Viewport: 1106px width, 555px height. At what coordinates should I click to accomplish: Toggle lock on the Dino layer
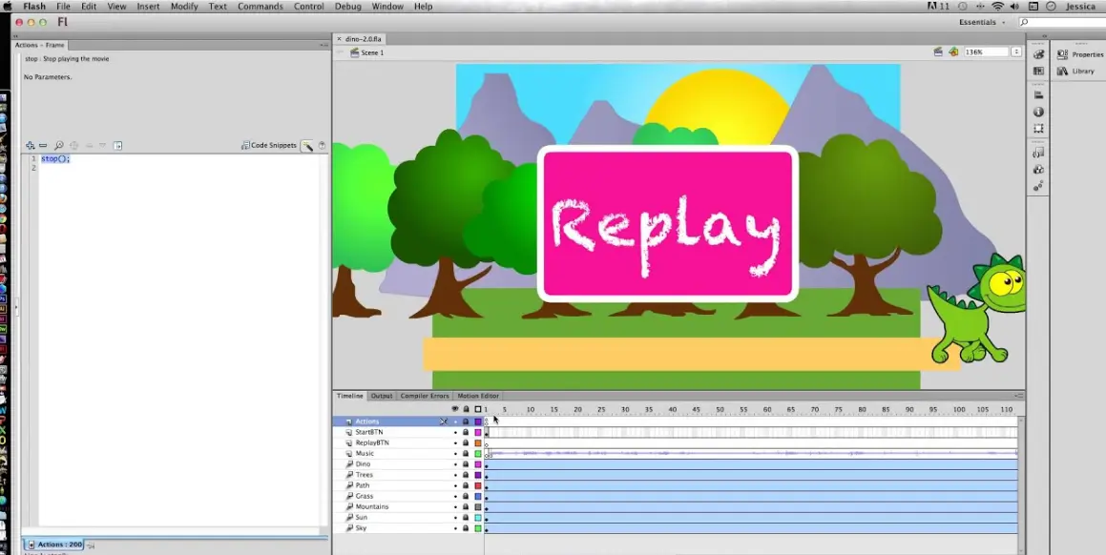pyautogui.click(x=466, y=464)
